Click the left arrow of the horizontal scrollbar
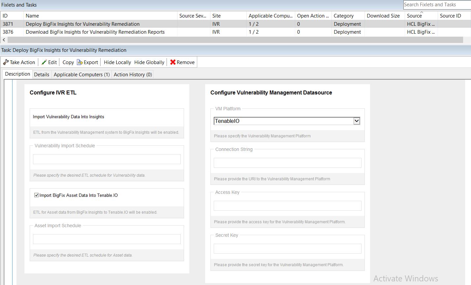Viewport: 471px width, 285px height. tap(4, 40)
